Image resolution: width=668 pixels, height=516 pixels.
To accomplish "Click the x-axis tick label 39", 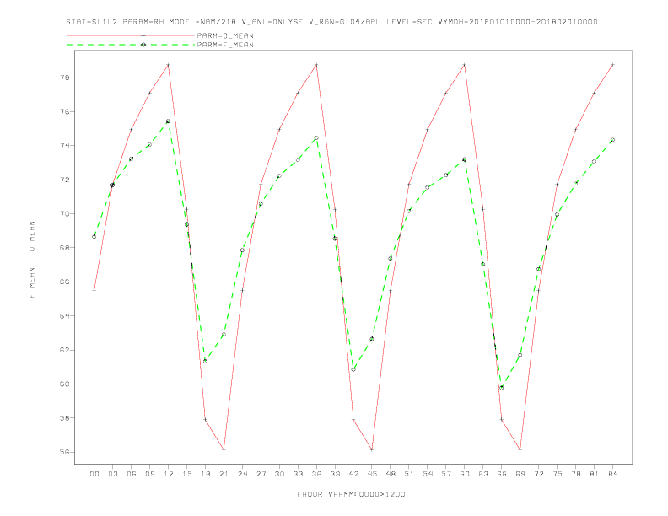I will click(x=335, y=474).
